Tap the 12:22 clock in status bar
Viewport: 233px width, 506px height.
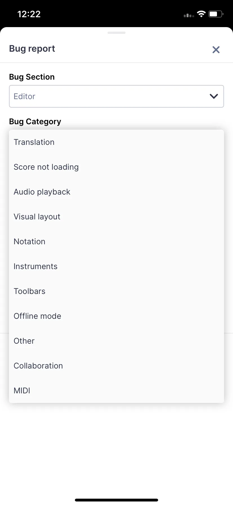point(29,14)
